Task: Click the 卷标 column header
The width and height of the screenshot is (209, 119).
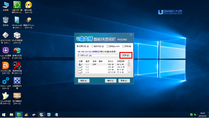Action: [x=102, y=61]
